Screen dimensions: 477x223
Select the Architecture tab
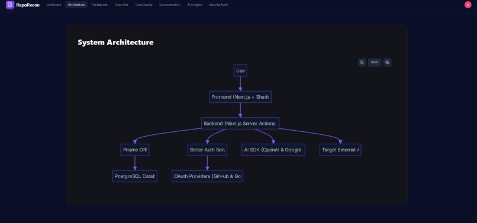coord(76,5)
